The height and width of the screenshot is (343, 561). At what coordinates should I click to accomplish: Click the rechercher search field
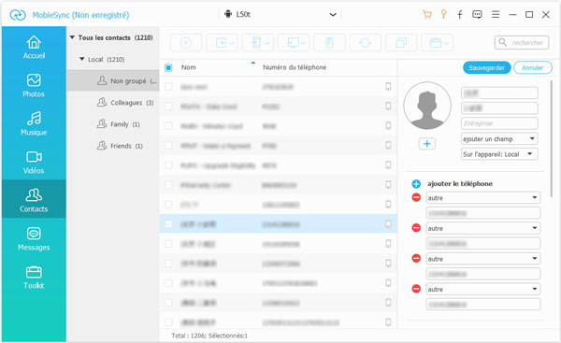[522, 43]
